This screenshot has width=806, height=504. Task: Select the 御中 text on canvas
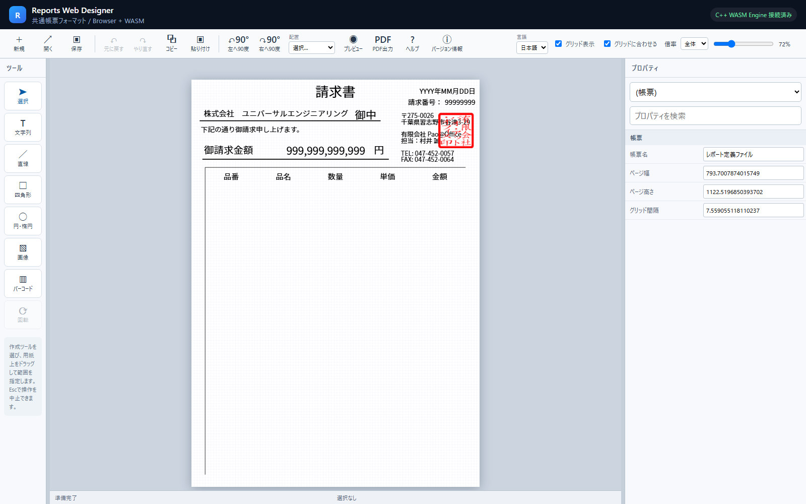(366, 115)
